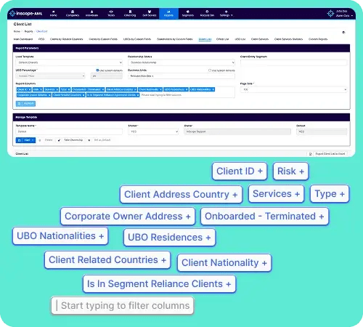Switch to Clients by Related Countries tab
This screenshot has width=363, height=327.
click(66, 39)
